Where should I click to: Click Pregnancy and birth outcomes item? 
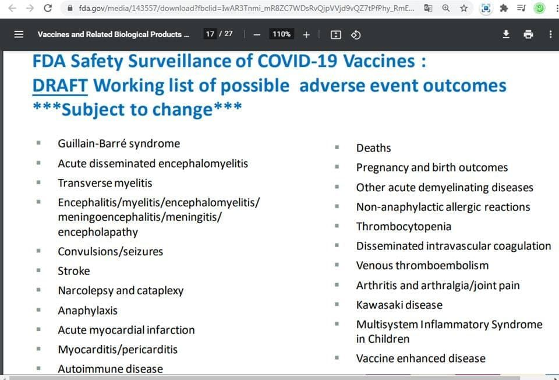click(x=431, y=168)
